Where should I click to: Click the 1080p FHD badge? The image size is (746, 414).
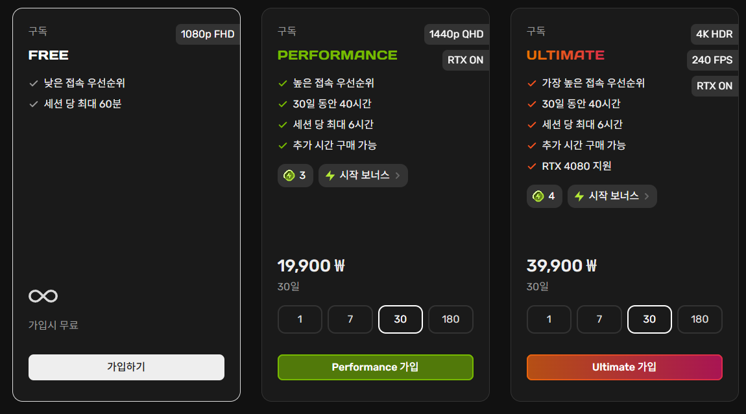208,34
